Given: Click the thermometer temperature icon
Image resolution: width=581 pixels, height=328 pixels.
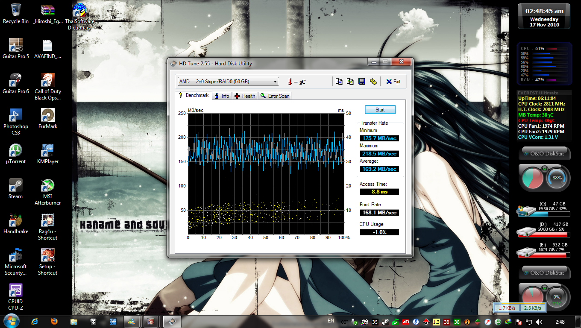Looking at the screenshot, I should (x=290, y=82).
